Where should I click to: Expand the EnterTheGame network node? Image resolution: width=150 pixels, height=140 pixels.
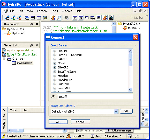[55, 72]
